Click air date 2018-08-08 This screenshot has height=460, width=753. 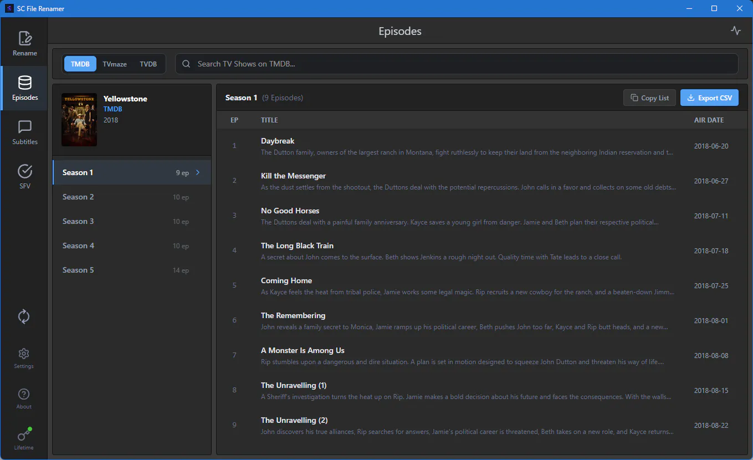[711, 356]
